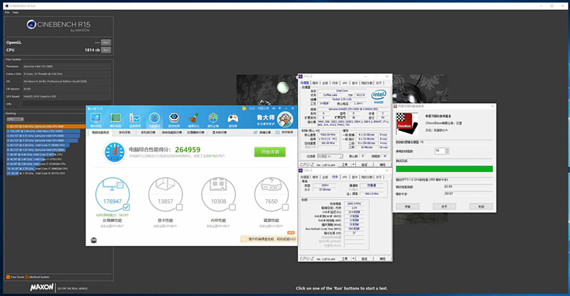Open Cinebench File menu
Screen dimensions: 570x296
(7, 12)
